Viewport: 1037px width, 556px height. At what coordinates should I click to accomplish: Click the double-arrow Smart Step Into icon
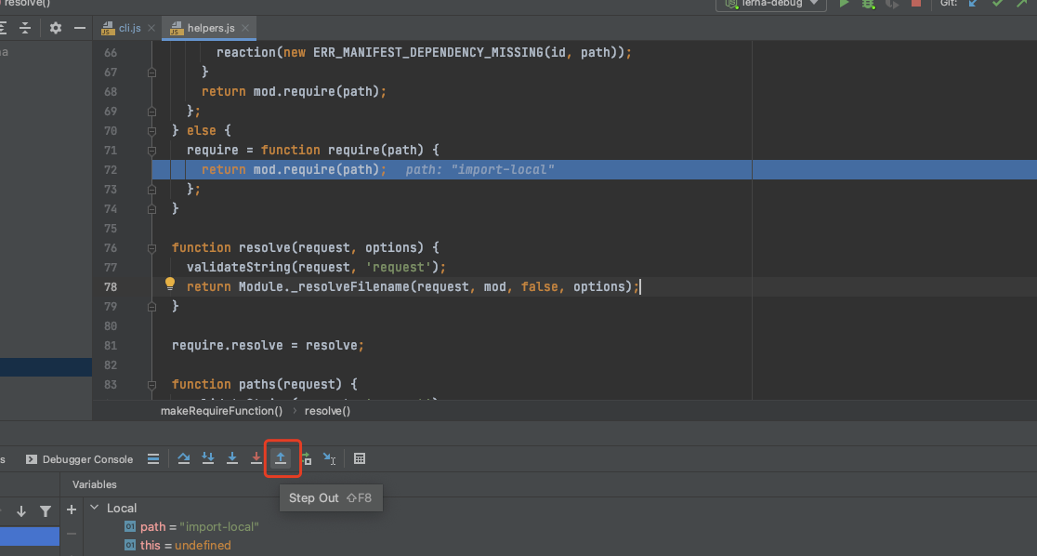pyautogui.click(x=207, y=458)
